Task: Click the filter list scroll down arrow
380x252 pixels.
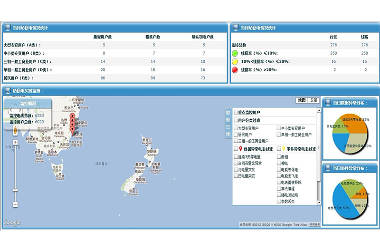Action: coord(318,203)
